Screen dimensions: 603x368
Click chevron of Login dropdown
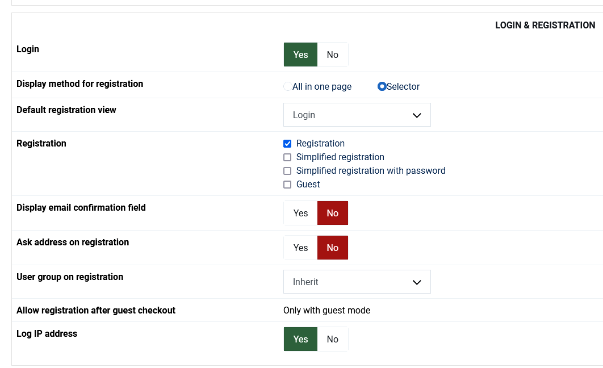[417, 115]
